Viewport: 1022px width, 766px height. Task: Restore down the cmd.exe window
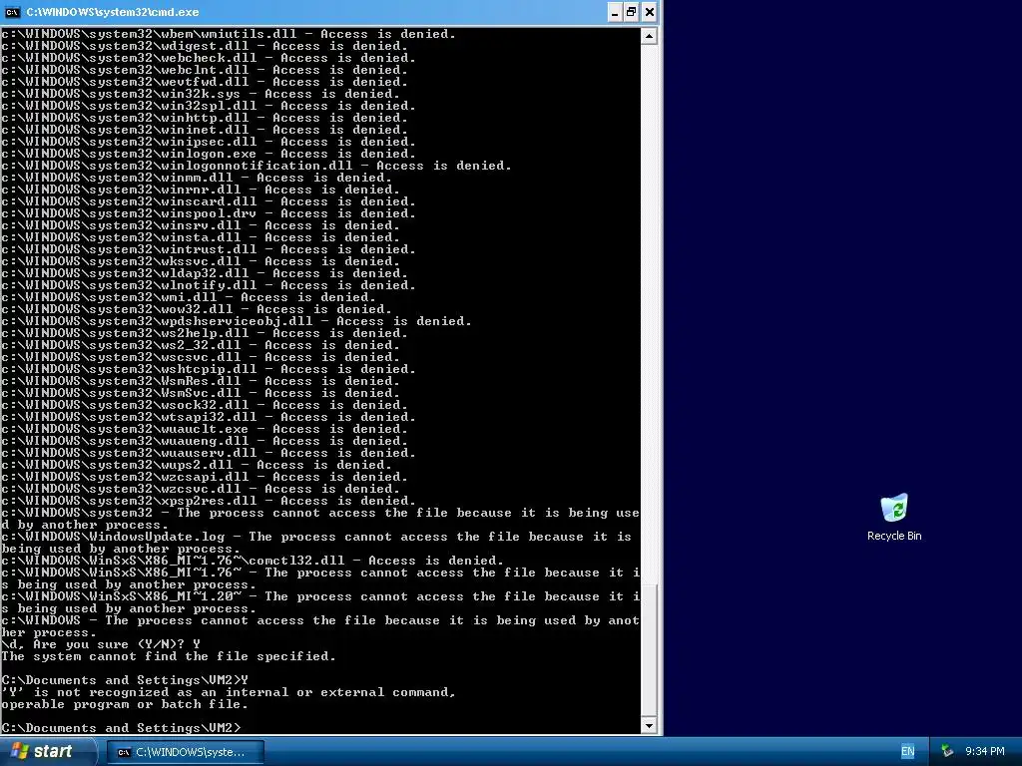click(x=632, y=12)
